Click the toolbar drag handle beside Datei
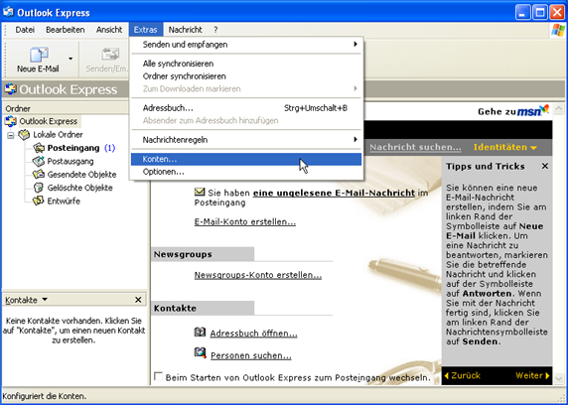 tap(5, 30)
